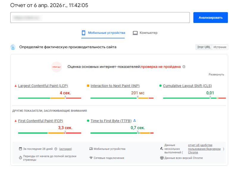Switch to Компьютер tab
238x169 pixels.
[x=145, y=33]
